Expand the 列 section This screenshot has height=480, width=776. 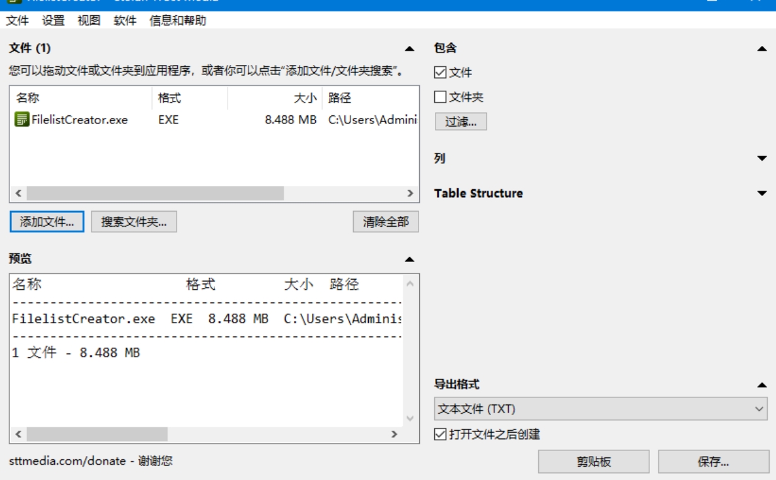pyautogui.click(x=762, y=159)
